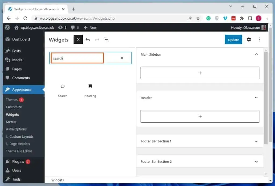
Task: Open pending updates icon showing 8
Action: pyautogui.click(x=63, y=27)
